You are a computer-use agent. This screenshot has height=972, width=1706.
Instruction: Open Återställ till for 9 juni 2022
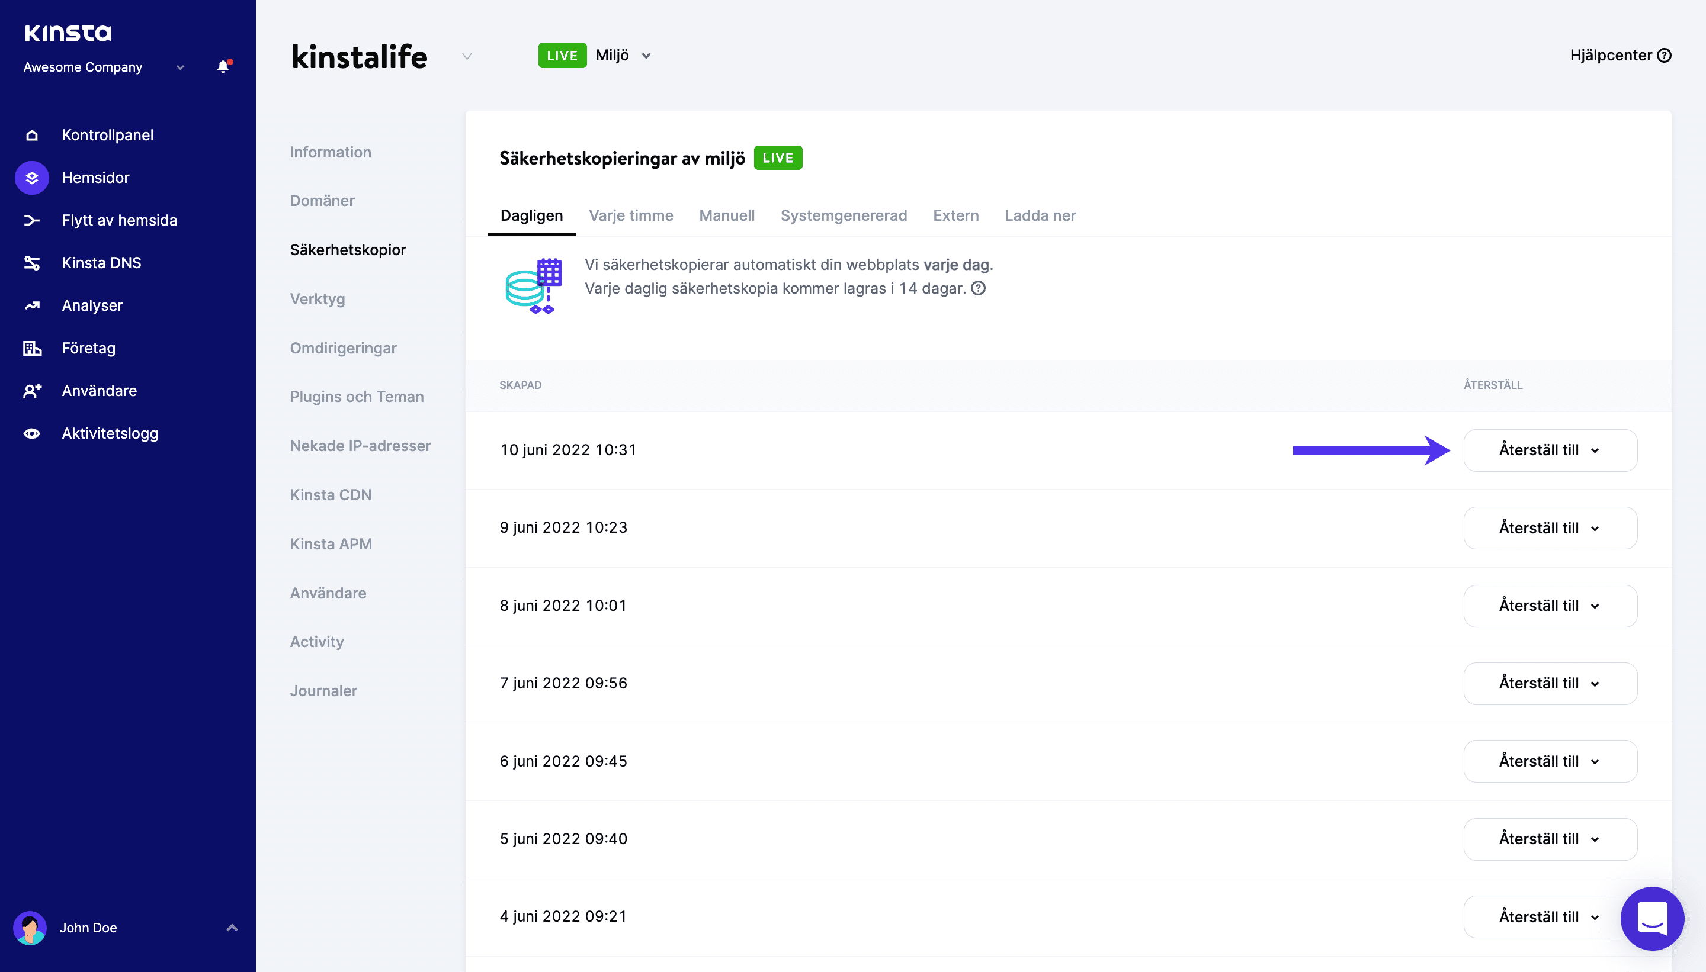pos(1550,528)
